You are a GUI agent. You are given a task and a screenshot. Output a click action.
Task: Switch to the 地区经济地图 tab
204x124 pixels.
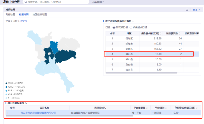coord(40,14)
